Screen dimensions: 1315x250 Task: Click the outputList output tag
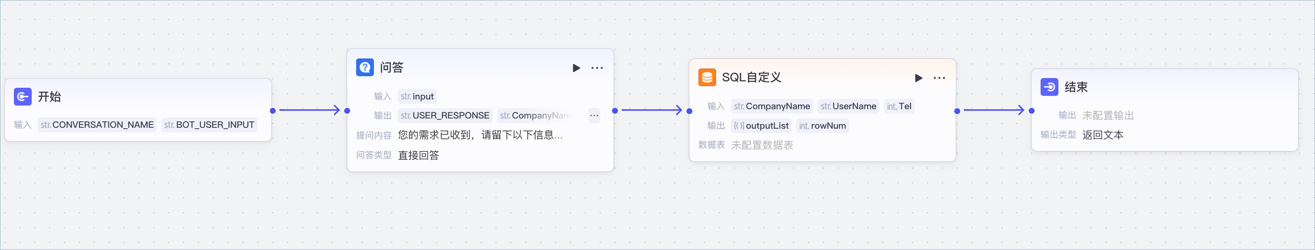761,126
